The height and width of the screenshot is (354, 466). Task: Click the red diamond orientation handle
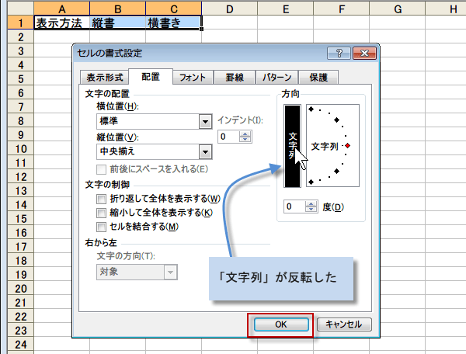click(x=348, y=145)
